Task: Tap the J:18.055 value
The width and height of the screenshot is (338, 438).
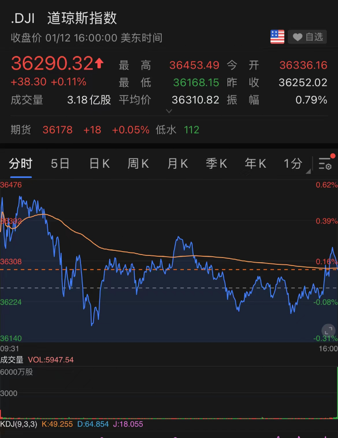Action: click(128, 424)
